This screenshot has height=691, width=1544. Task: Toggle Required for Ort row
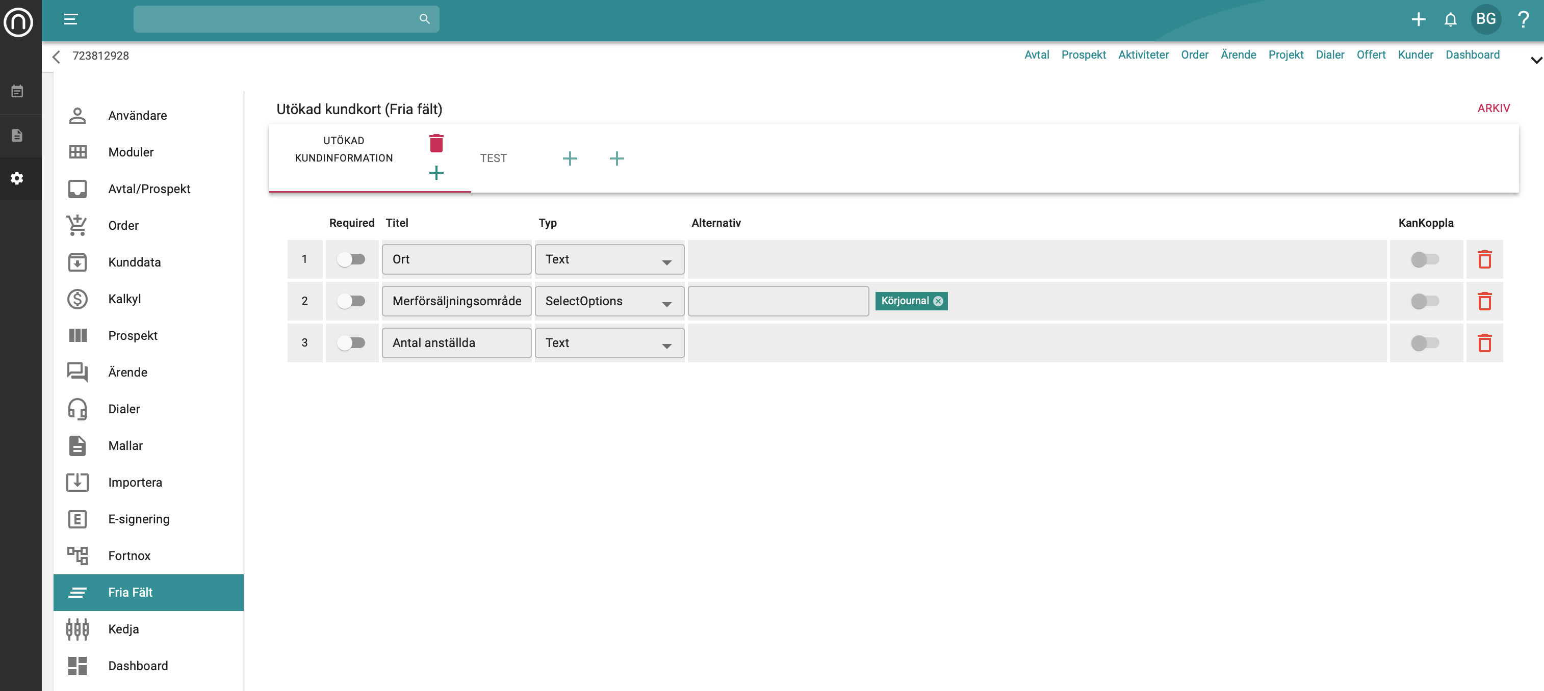(x=351, y=259)
